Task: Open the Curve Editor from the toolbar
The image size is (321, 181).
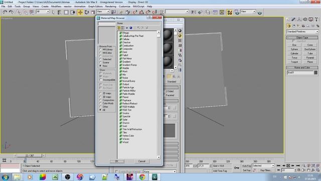Action: point(215,12)
